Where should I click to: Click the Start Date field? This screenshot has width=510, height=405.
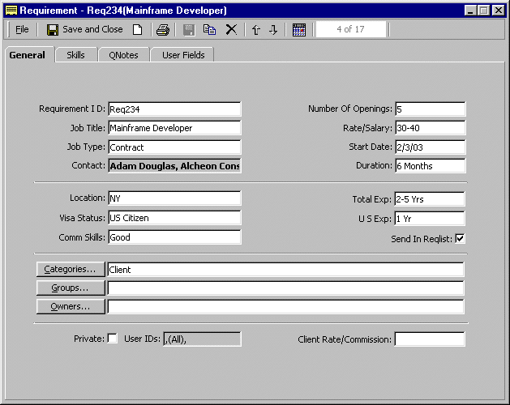point(431,147)
